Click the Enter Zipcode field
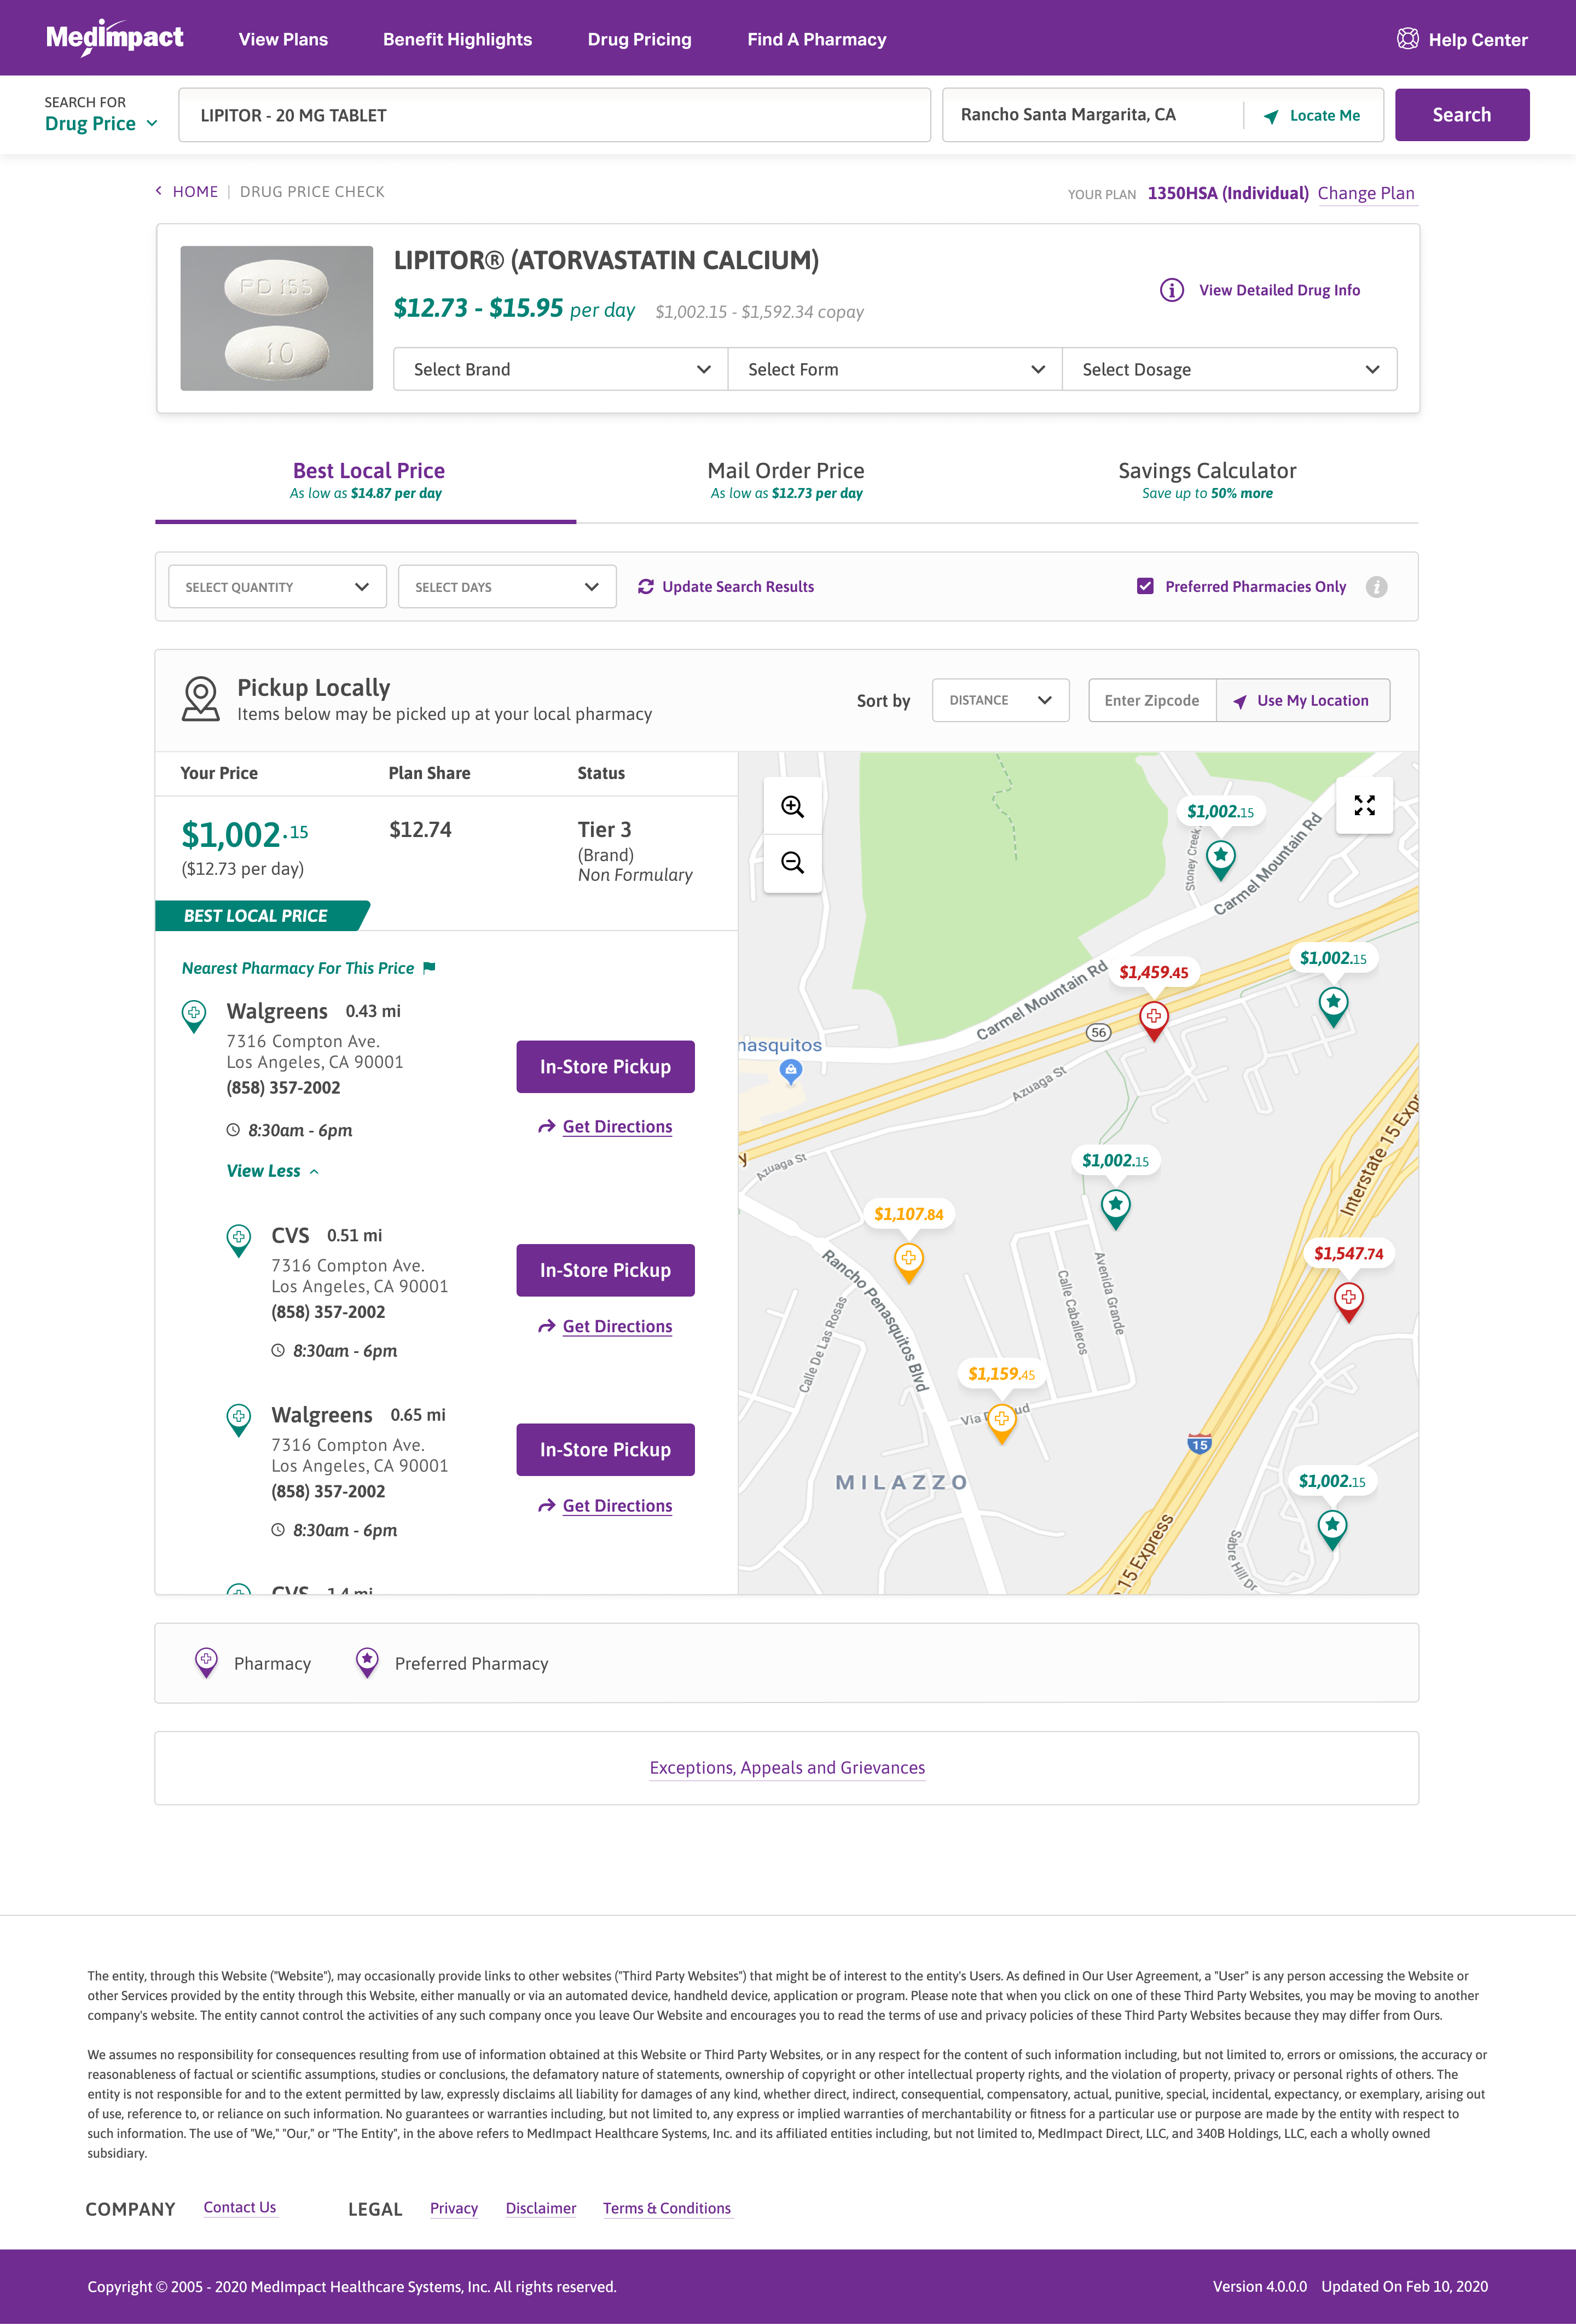Viewport: 1576px width, 2324px height. tap(1152, 700)
